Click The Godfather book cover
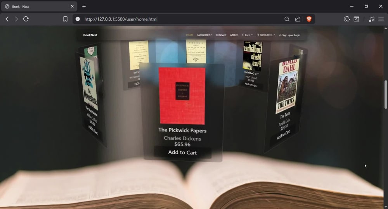Viewport: 388px width, 209px height. click(x=253, y=56)
